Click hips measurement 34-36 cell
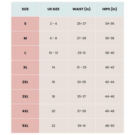Viewport: 135px width, 135px height. [x=110, y=24]
